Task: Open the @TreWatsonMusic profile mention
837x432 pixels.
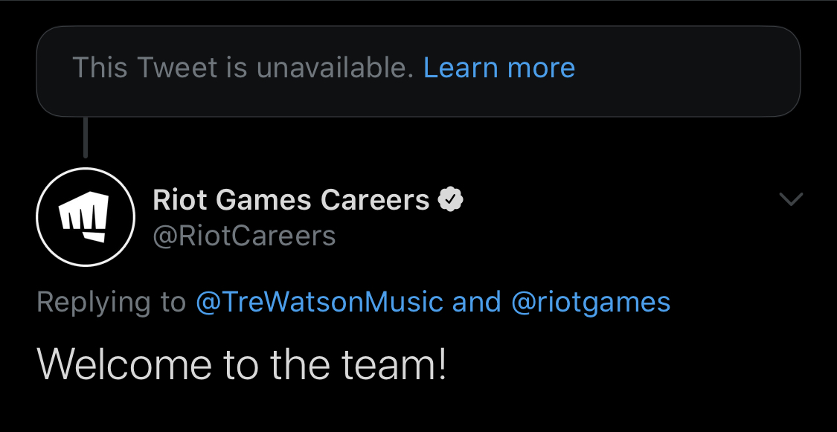Action: (319, 302)
